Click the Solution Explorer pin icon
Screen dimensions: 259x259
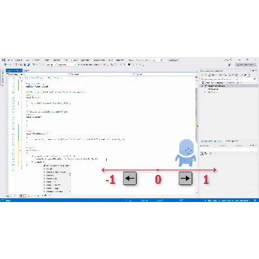(x=253, y=71)
